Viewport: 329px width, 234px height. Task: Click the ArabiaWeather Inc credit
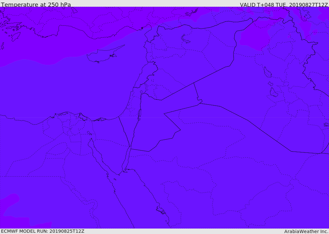pyautogui.click(x=306, y=231)
